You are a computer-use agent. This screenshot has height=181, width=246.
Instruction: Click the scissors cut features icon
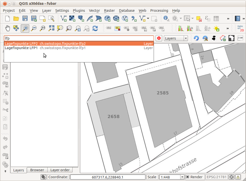(x=5, y=110)
